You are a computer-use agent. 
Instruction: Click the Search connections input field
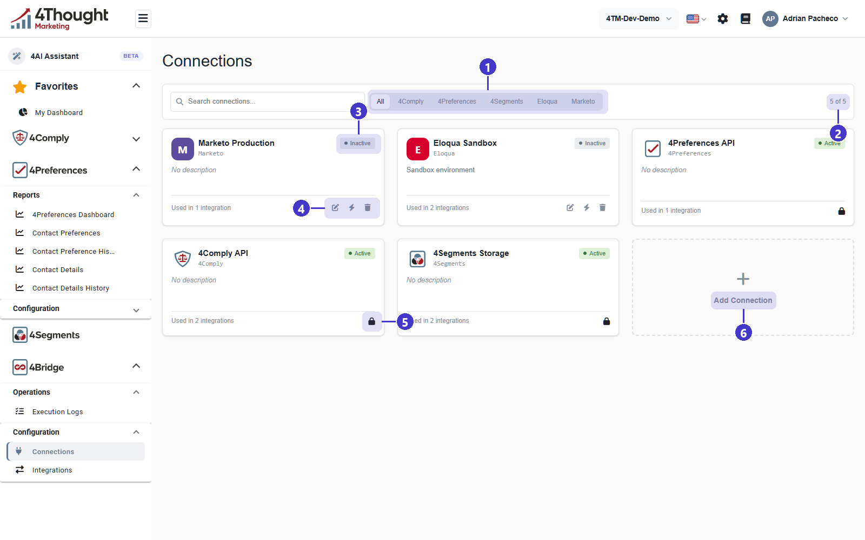pyautogui.click(x=268, y=102)
